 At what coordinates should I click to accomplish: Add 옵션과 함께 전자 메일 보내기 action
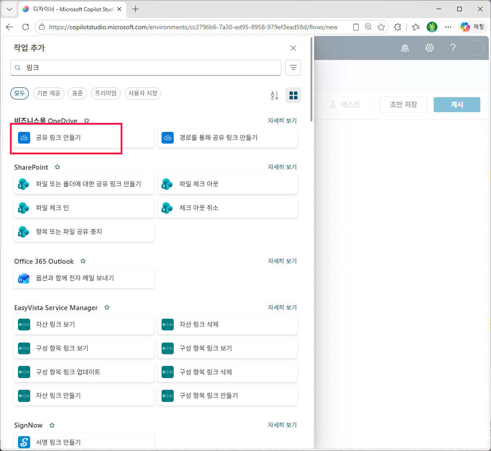pyautogui.click(x=84, y=278)
